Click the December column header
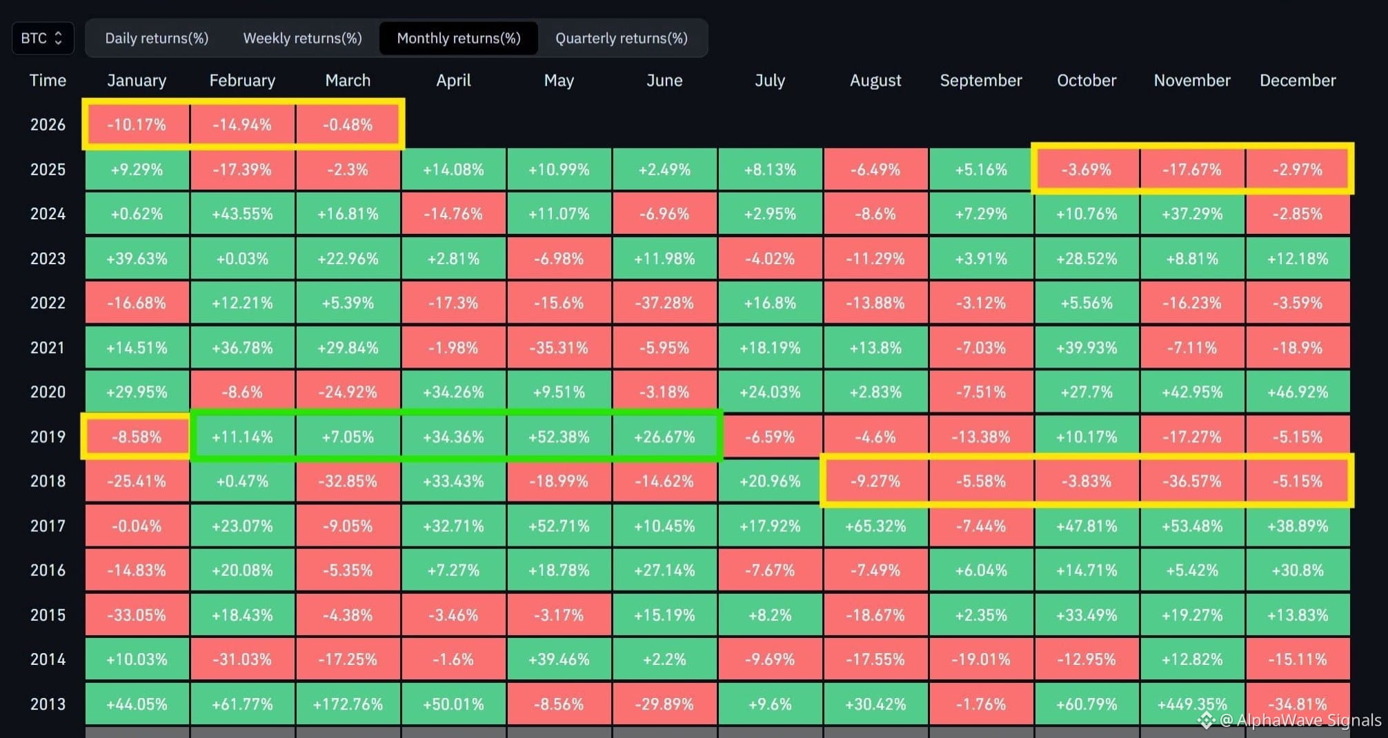 1298,80
